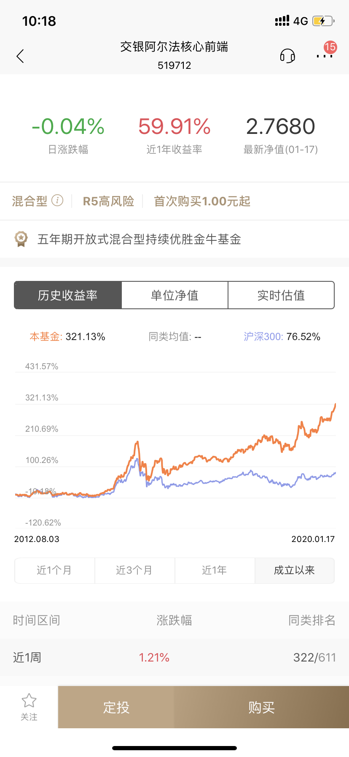Switch to 实时估值 tab
Viewport: 349px width, 757px height.
[x=281, y=295]
